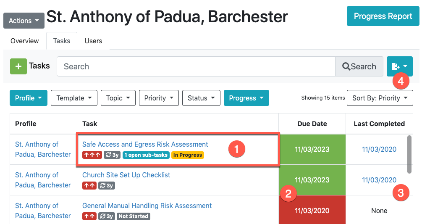Image resolution: width=422 pixels, height=224 pixels.
Task: Switch to the Users tab
Action: [x=93, y=41]
